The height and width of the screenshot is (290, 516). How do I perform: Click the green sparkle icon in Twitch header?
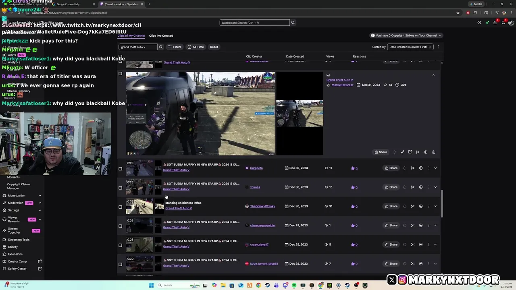coord(487,23)
